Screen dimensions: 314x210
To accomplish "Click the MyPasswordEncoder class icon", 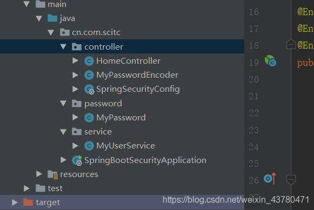I will [89, 75].
